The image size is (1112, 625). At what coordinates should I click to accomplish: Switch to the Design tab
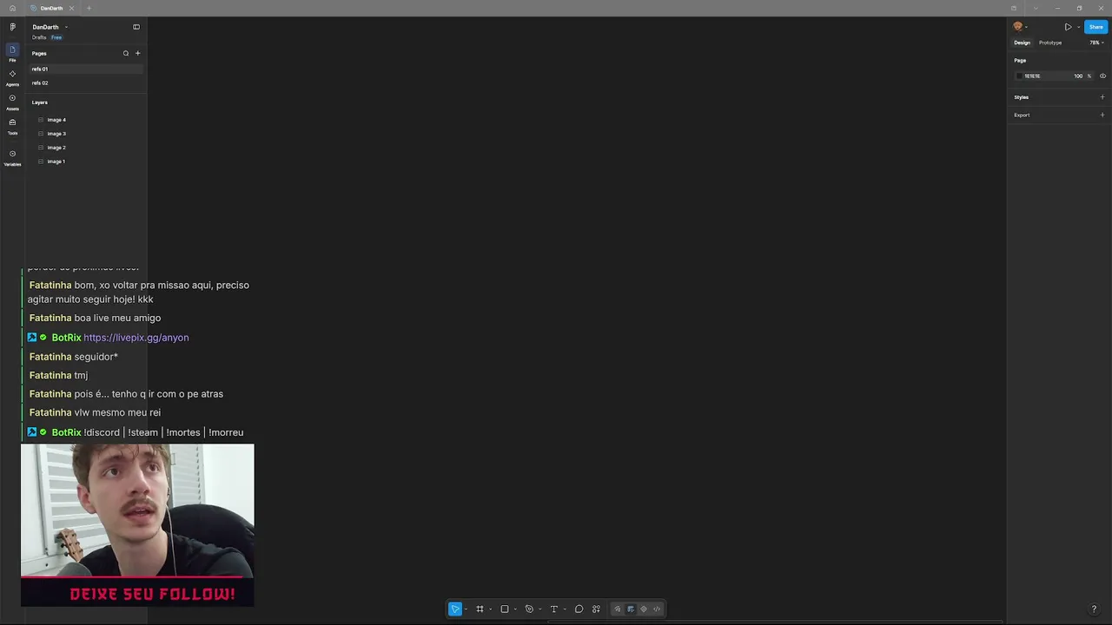tap(1023, 43)
